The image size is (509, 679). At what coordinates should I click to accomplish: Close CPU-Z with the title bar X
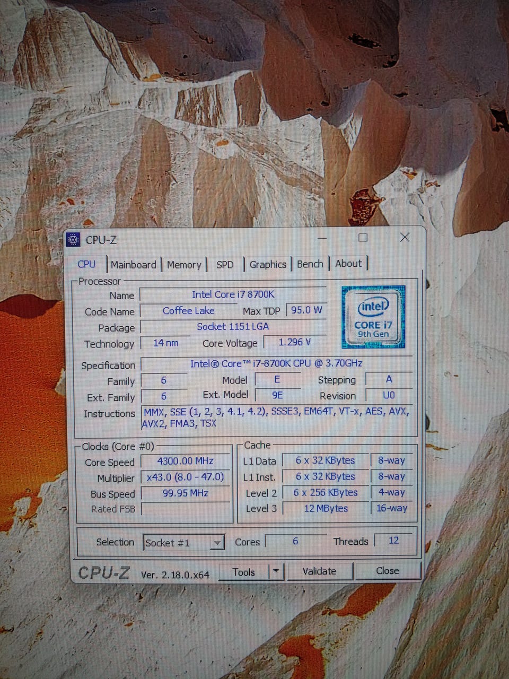coord(405,237)
